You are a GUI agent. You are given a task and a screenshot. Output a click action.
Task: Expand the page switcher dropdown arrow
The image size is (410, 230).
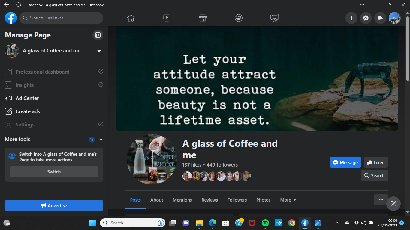[99, 51]
